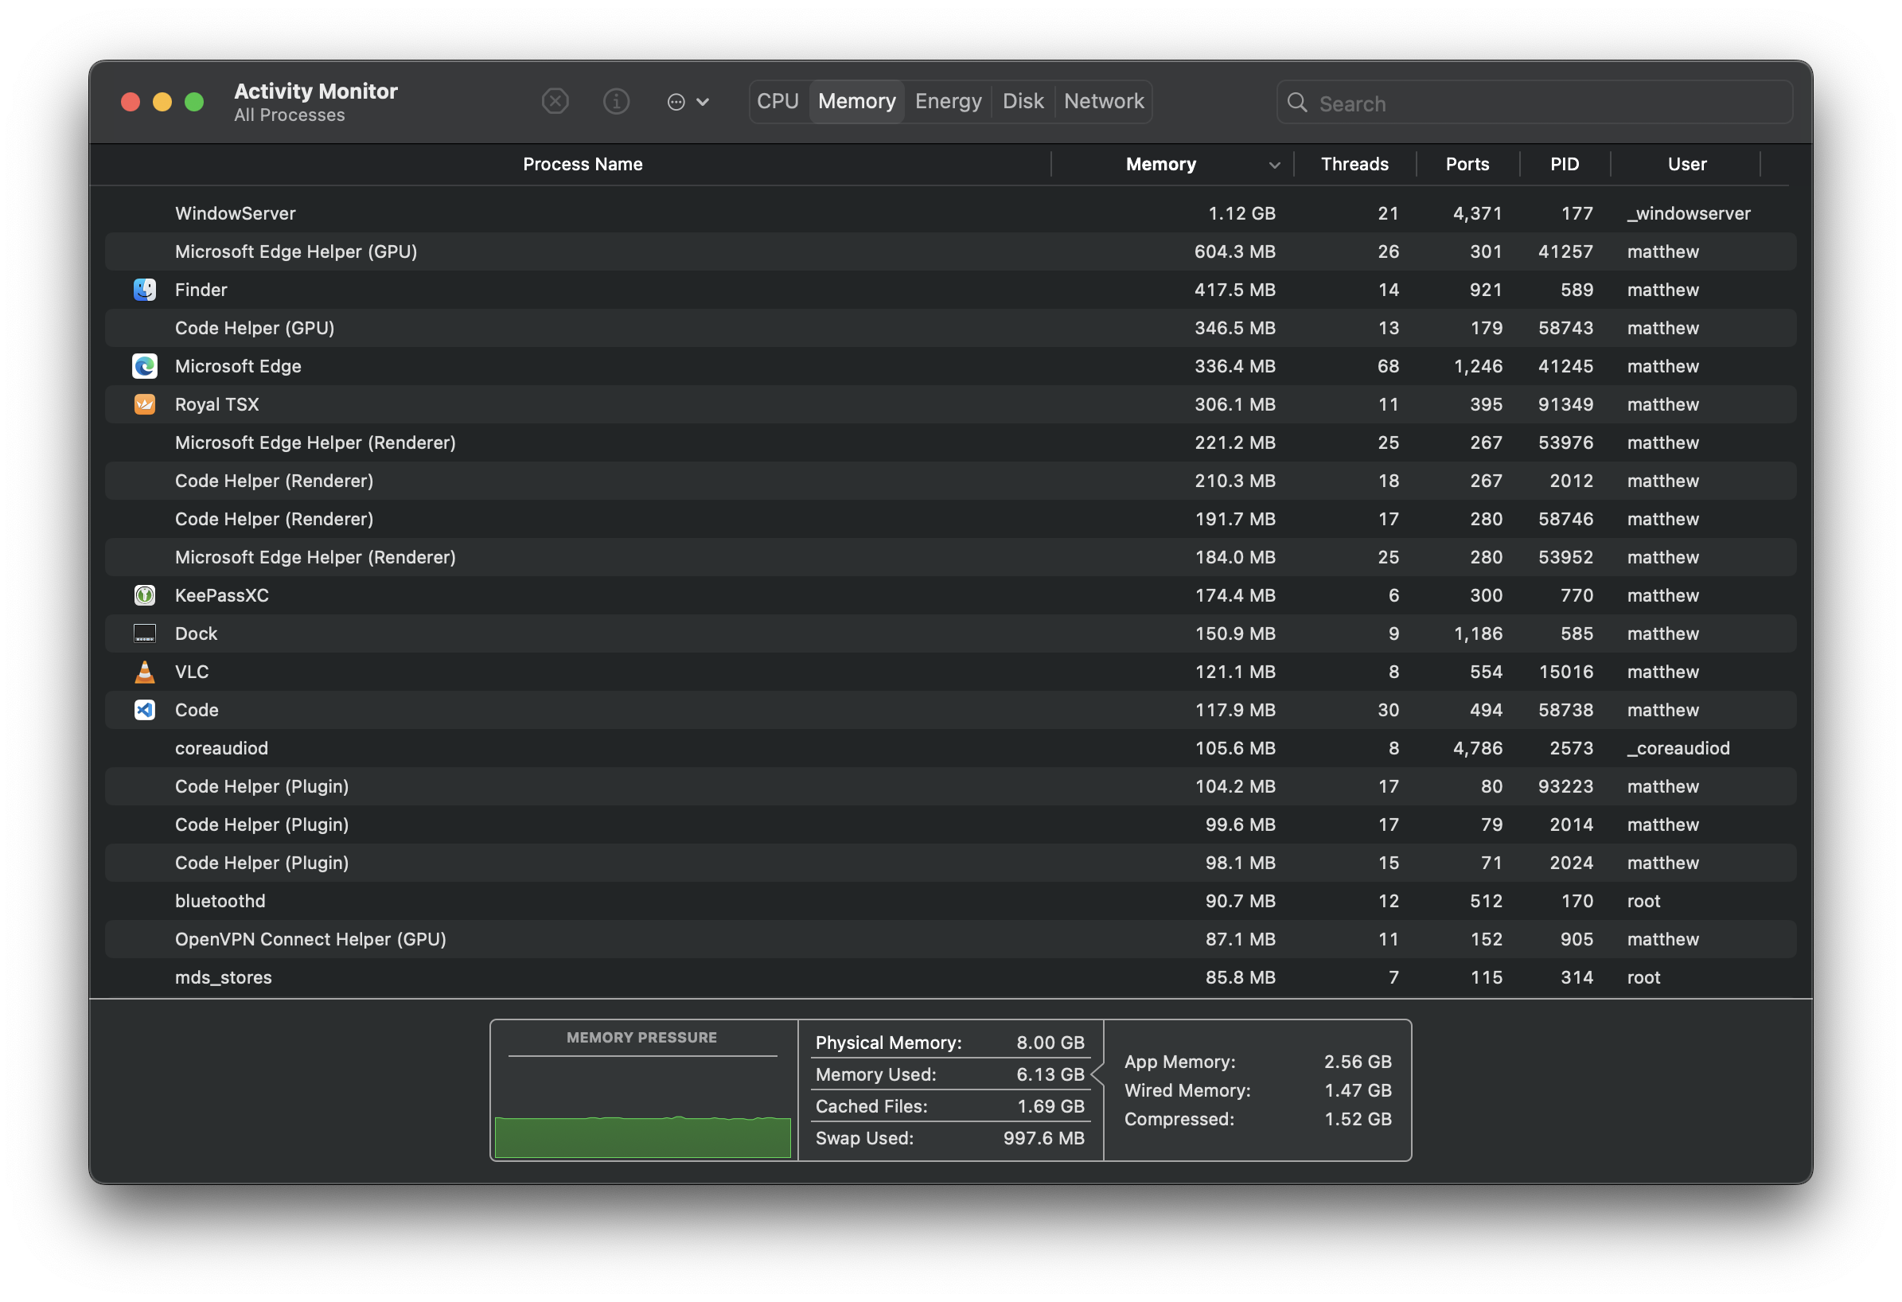Screen dimensions: 1902x1302
Task: Click the Activity Monitor window title
Action: [x=316, y=91]
